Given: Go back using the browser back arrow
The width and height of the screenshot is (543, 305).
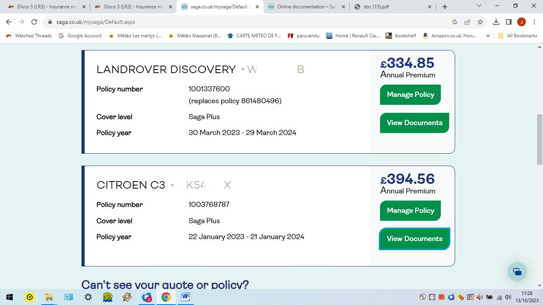Looking at the screenshot, I should click(9, 22).
